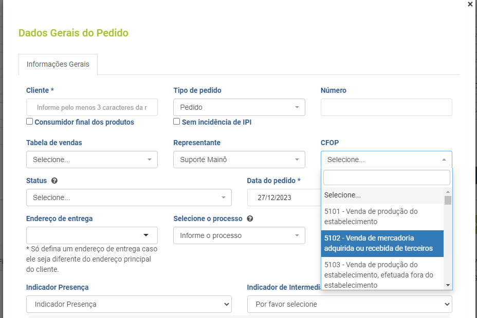Click the Data do pedido field 27/12/2023

(284, 197)
